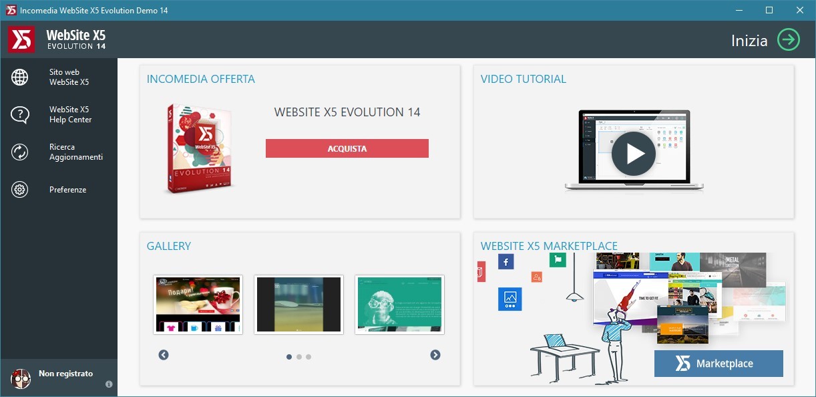Open the first gallery thumbnail with cup
The image size is (816, 397).
[198, 305]
